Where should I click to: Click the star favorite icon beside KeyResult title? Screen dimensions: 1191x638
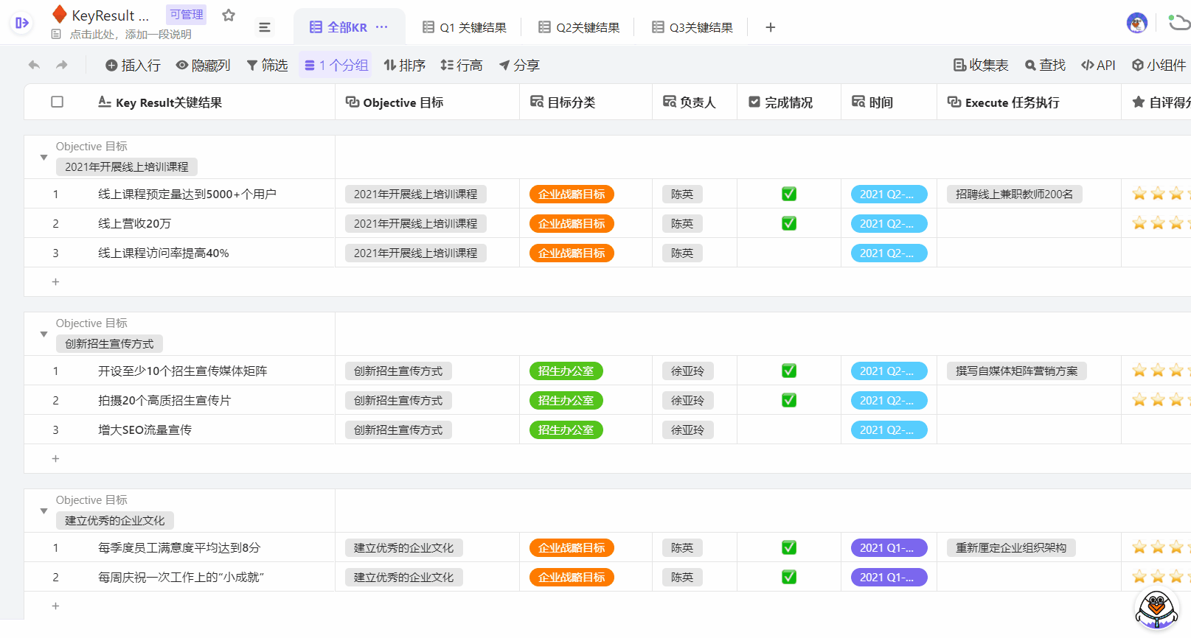point(229,15)
